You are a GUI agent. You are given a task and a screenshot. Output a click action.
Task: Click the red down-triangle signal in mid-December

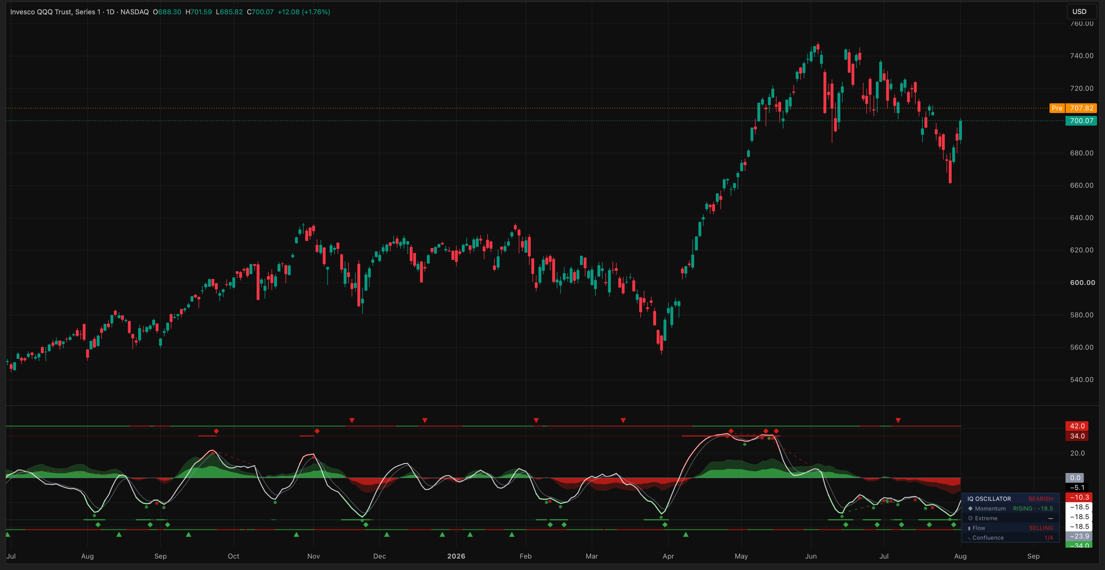tap(425, 421)
